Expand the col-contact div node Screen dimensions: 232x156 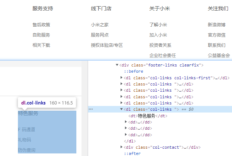coord(121,147)
